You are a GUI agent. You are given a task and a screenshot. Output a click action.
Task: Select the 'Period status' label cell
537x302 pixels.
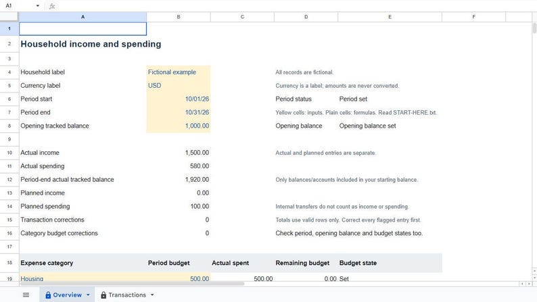pos(306,99)
